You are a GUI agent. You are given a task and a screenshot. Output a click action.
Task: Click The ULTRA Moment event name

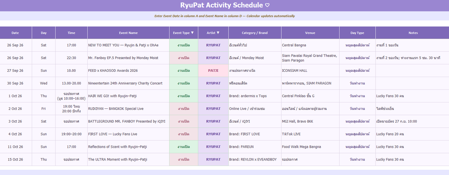click(128, 159)
